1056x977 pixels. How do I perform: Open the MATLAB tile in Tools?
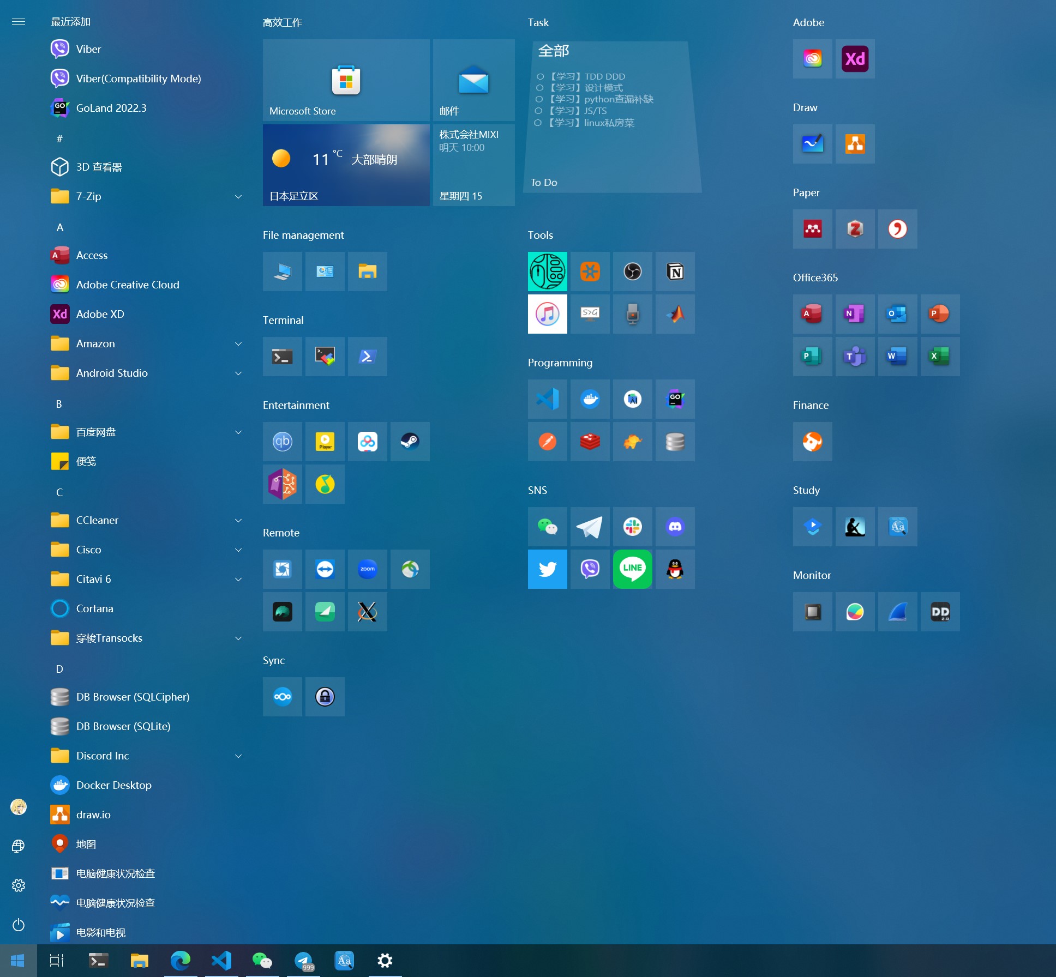675,314
